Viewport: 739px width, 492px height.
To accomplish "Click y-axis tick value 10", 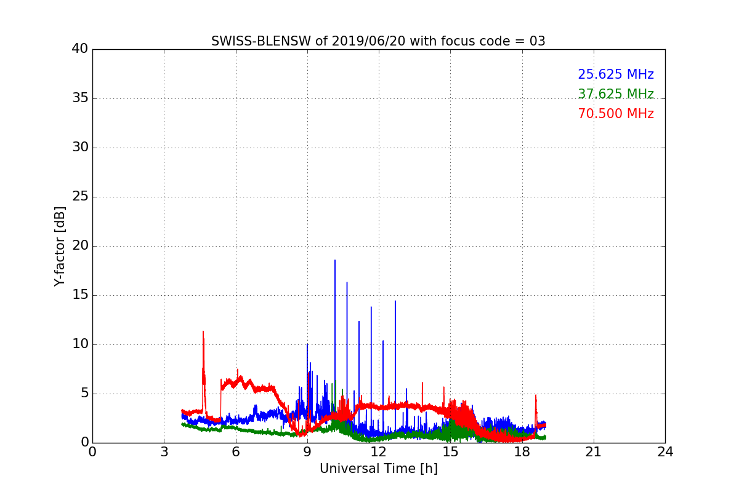I will pos(79,344).
